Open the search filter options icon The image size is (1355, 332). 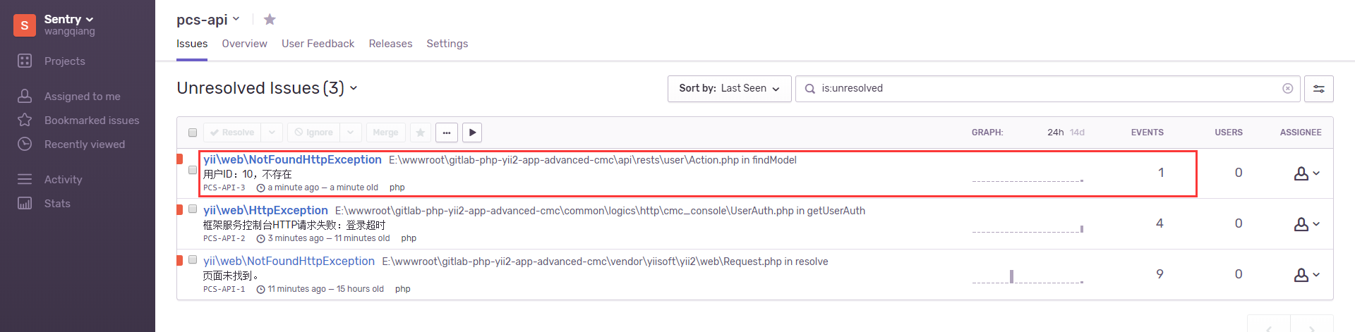tap(1318, 89)
